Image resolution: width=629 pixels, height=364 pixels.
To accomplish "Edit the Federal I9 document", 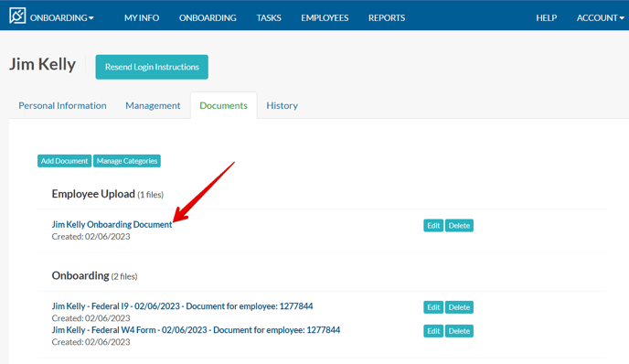I will (x=433, y=307).
